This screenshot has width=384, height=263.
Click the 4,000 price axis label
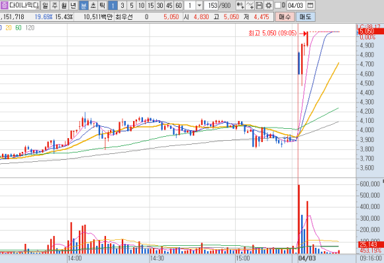pyautogui.click(x=367, y=130)
